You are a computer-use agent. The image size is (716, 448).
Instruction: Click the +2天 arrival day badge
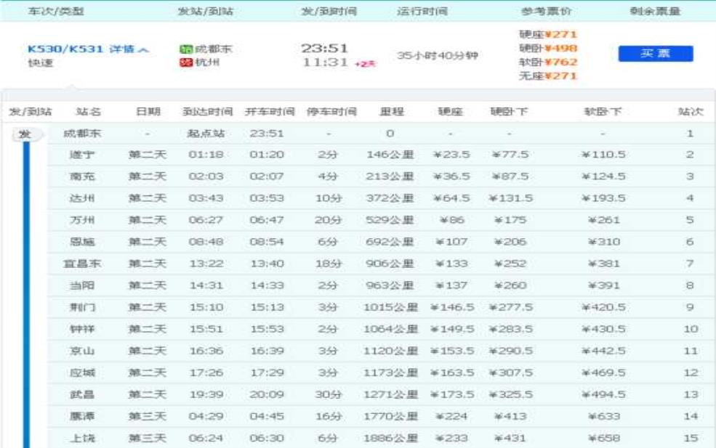pyautogui.click(x=365, y=64)
